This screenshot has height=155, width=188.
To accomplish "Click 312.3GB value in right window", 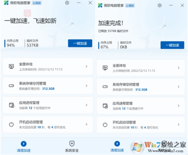I will tap(141, 90).
